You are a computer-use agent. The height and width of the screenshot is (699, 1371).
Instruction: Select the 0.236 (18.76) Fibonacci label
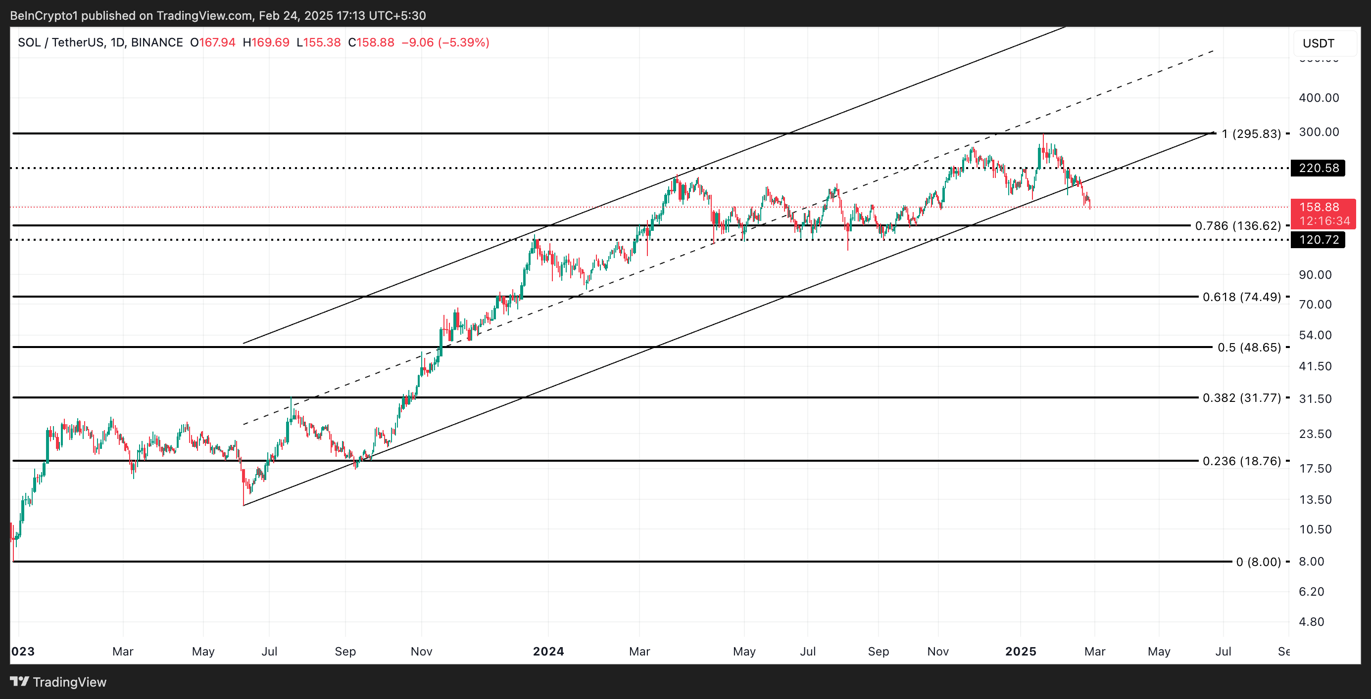coord(1241,461)
